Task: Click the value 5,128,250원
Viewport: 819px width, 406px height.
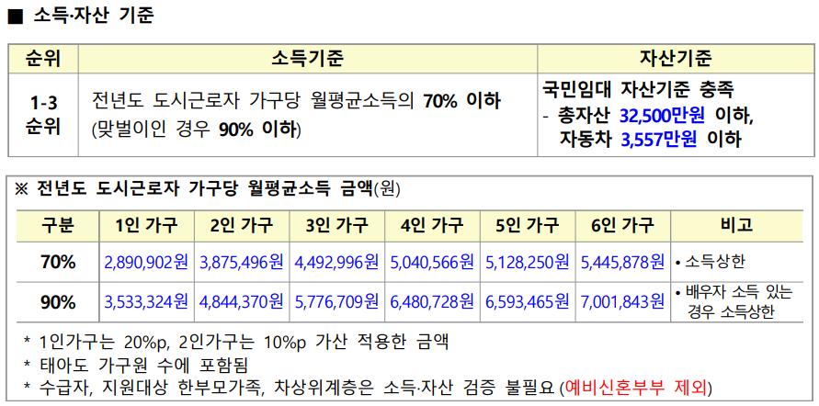Action: pos(528,262)
